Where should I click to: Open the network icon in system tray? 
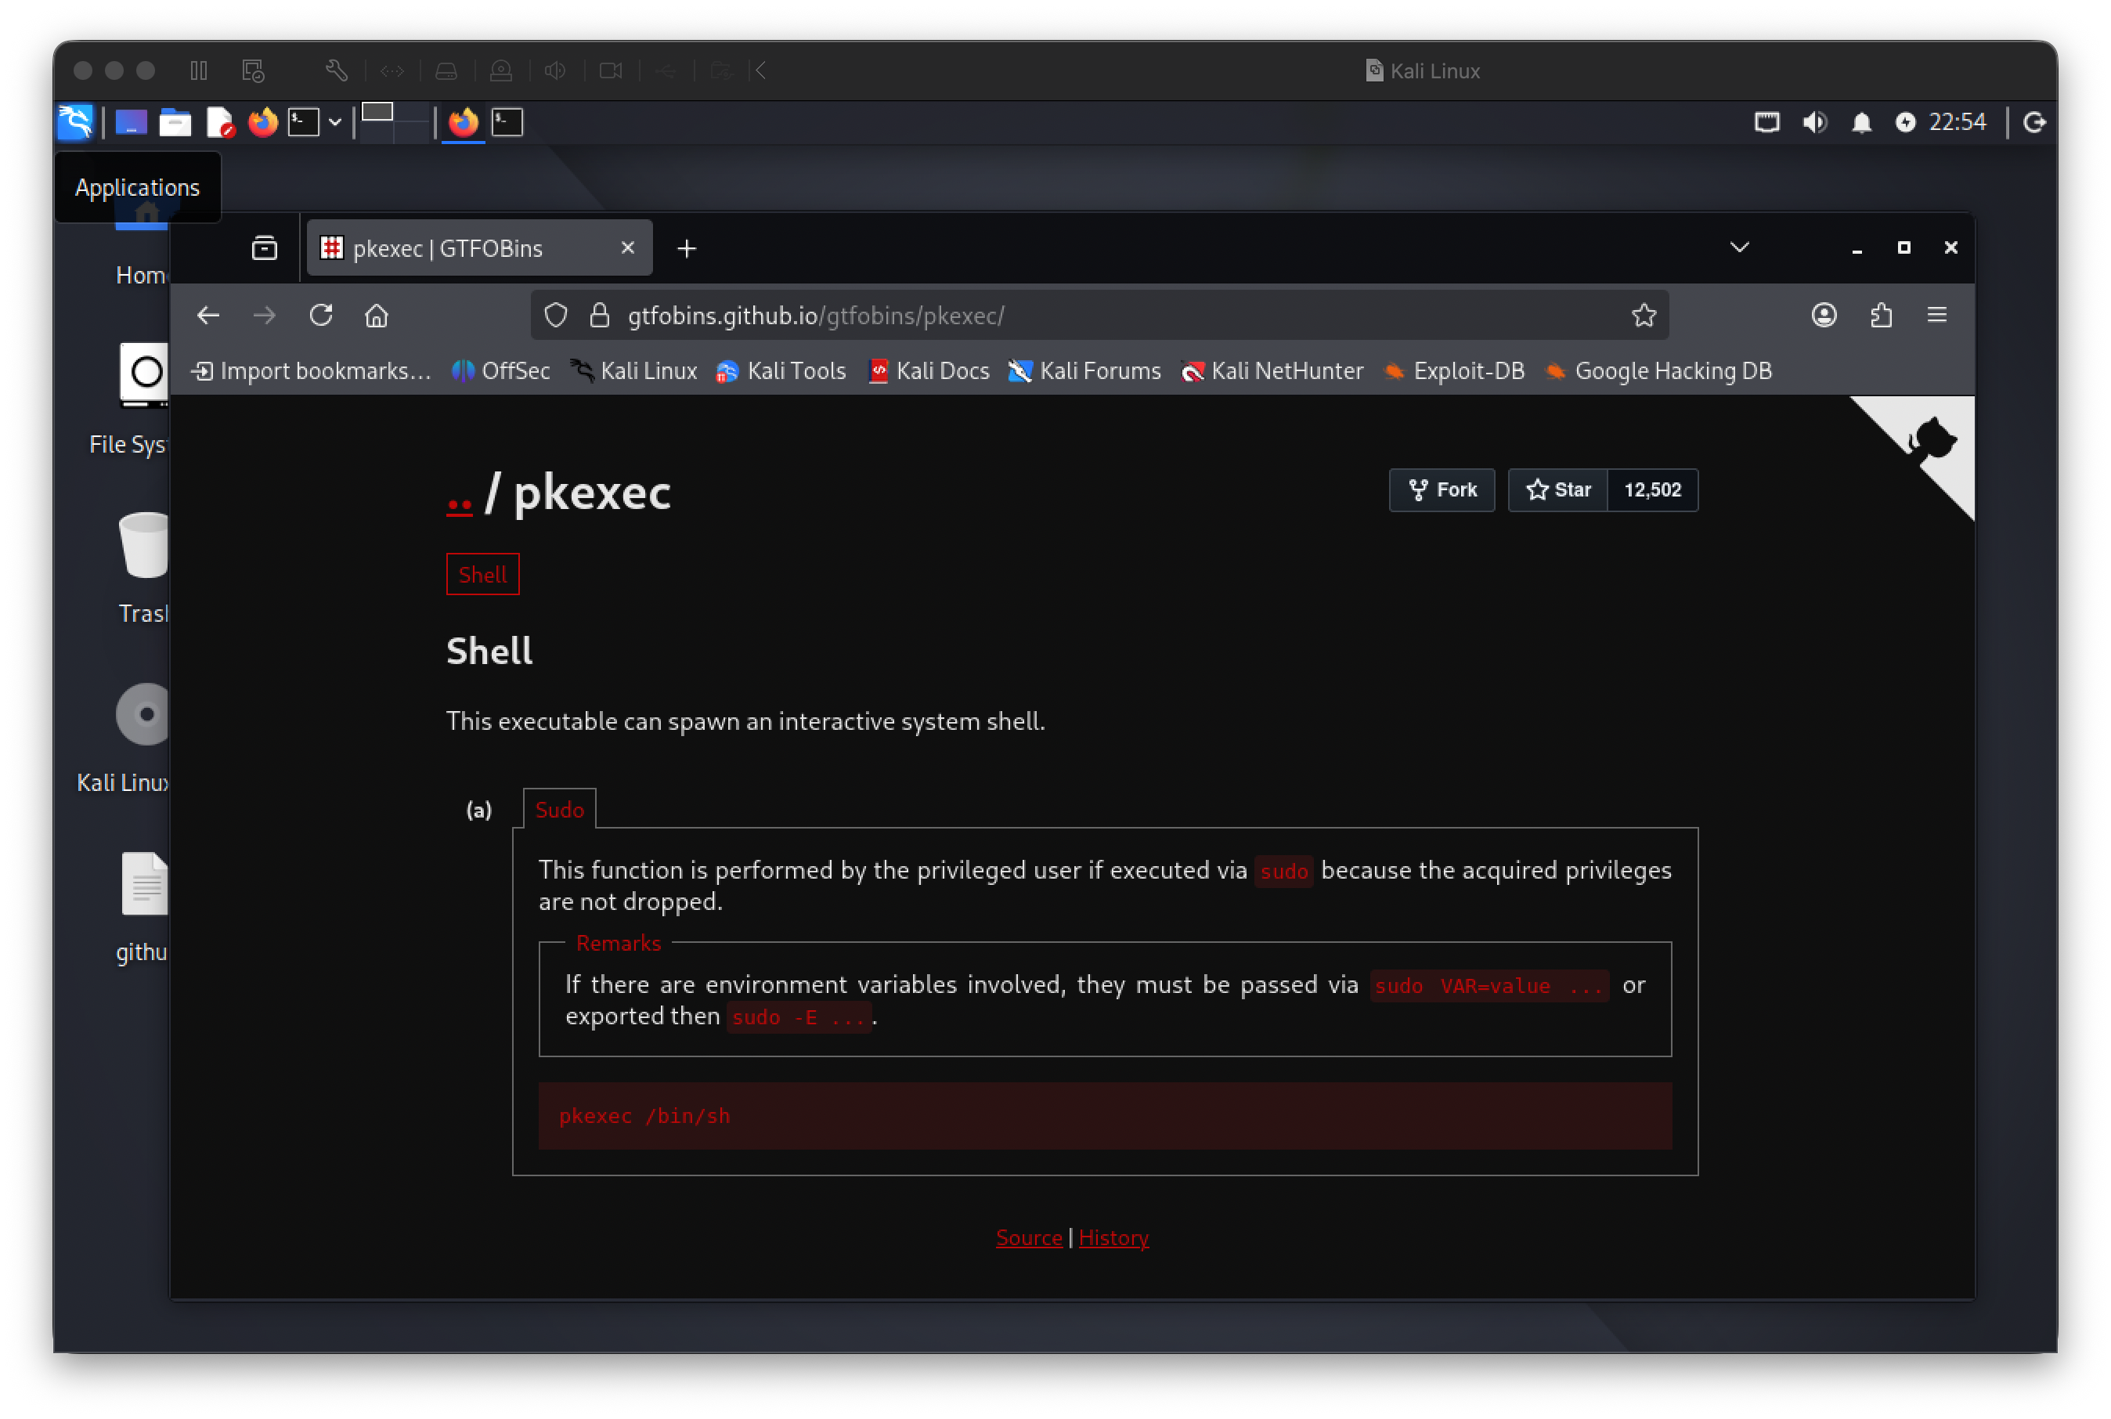tap(1767, 122)
